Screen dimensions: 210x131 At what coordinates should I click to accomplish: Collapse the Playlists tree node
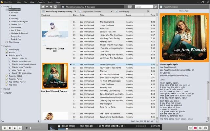(x=2, y=46)
